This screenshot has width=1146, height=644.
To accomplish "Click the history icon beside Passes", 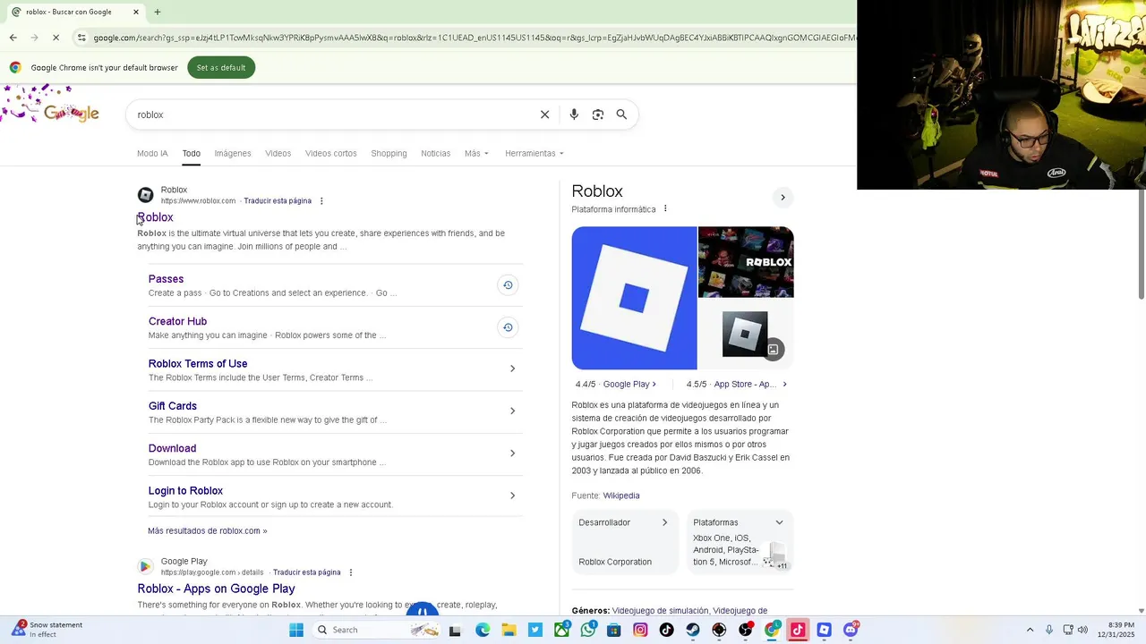I will point(508,285).
